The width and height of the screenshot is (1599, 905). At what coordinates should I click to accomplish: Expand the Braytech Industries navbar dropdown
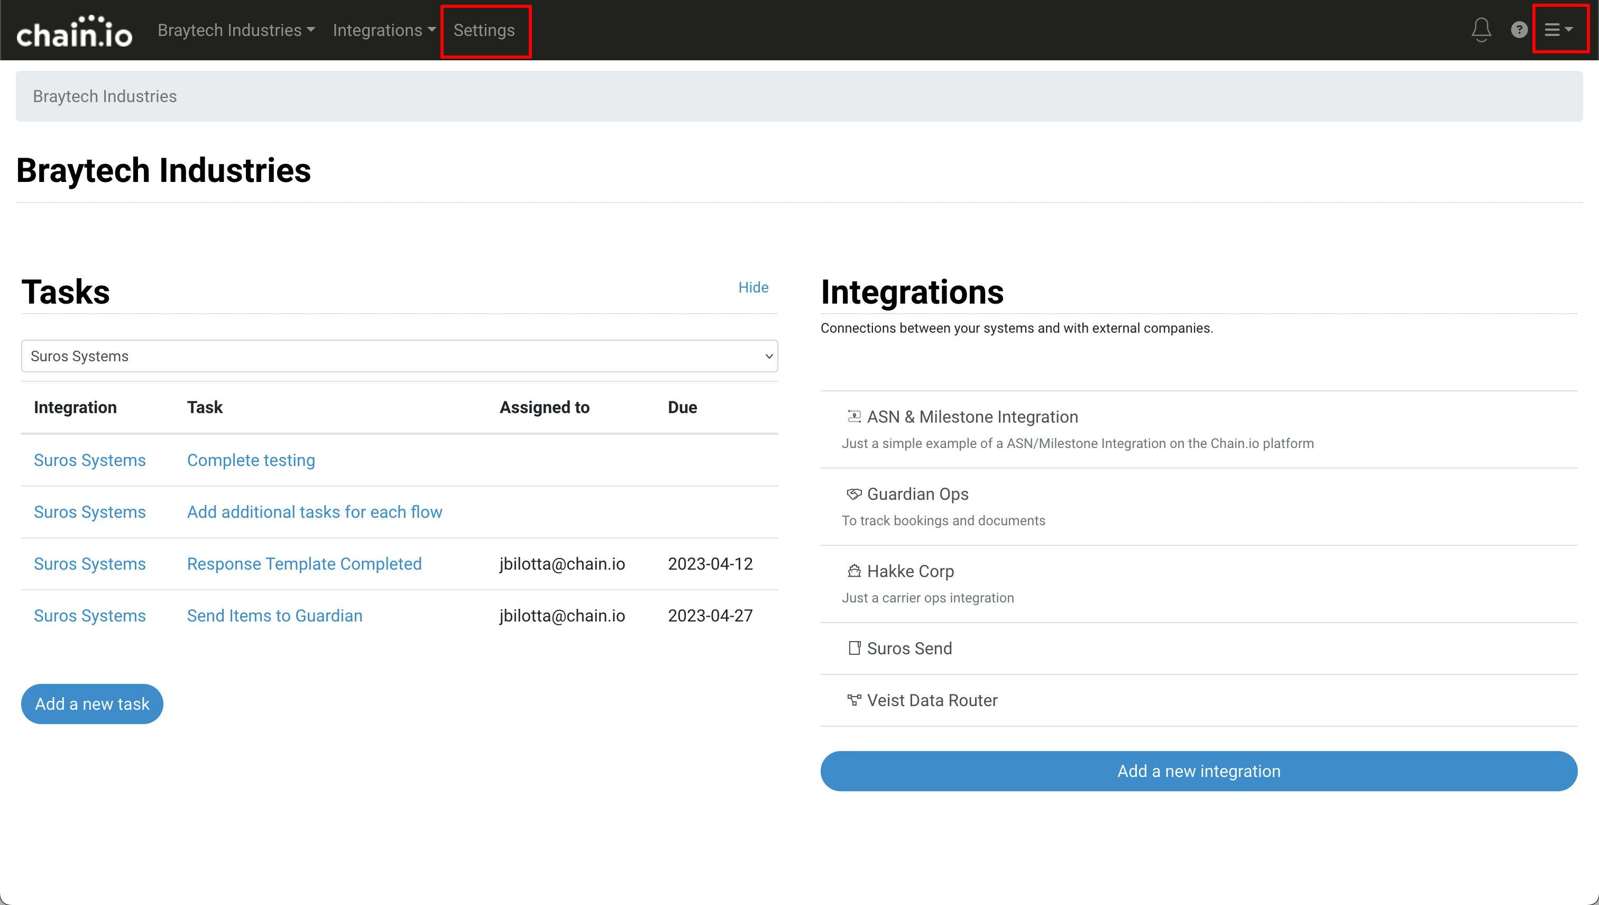pyautogui.click(x=236, y=30)
